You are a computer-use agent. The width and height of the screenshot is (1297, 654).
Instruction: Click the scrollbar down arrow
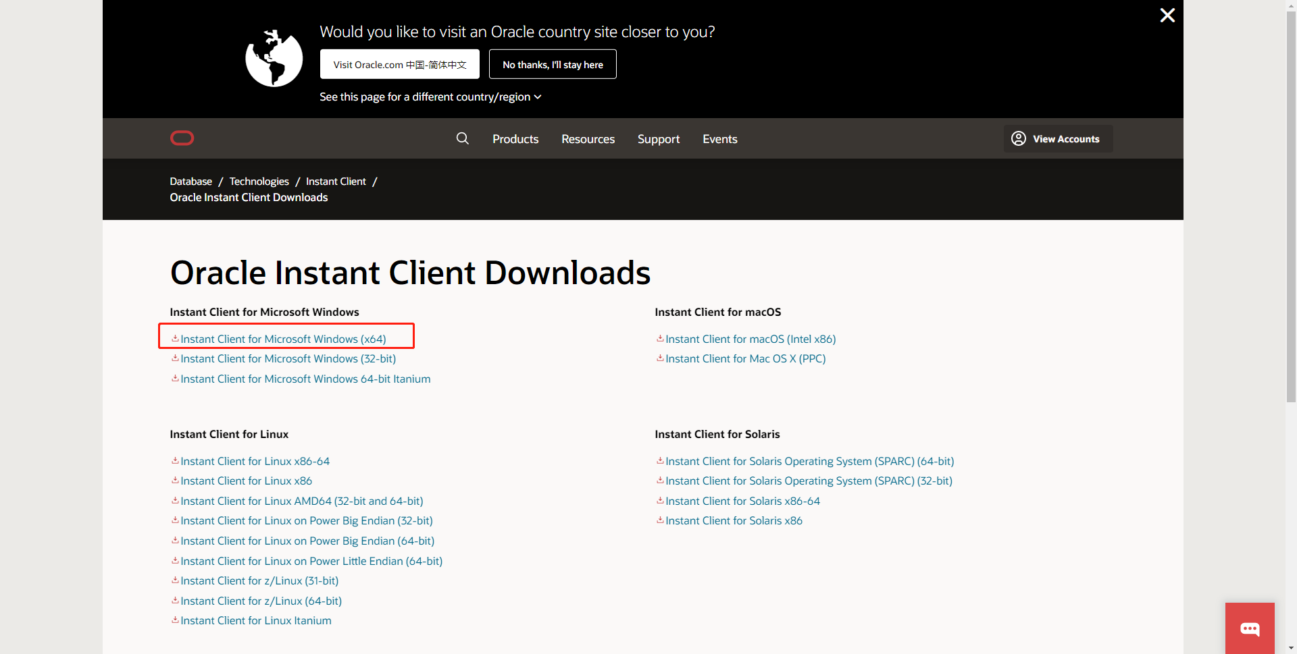pyautogui.click(x=1291, y=648)
